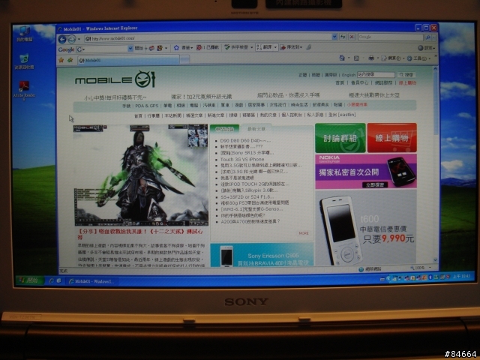Click the page vertical scrollbar
The image size is (480, 360).
pos(435,165)
